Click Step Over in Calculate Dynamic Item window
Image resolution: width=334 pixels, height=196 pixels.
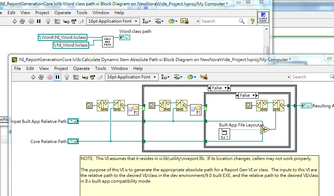click(x=93, y=77)
